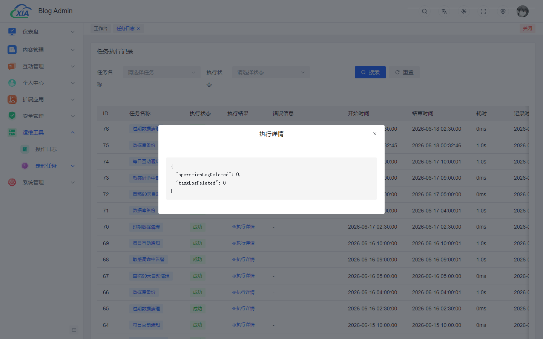Open 执行详情 link for row 67
The height and width of the screenshot is (339, 543).
[243, 276]
